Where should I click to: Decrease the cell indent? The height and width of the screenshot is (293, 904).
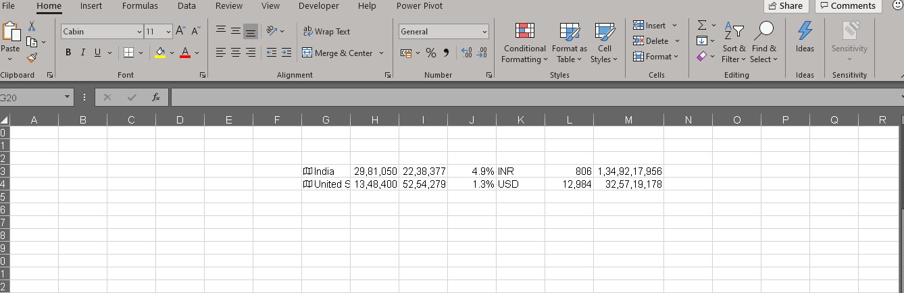(x=272, y=53)
